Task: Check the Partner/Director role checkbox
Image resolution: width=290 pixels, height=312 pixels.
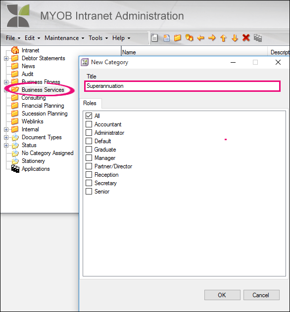Action: pos(89,166)
